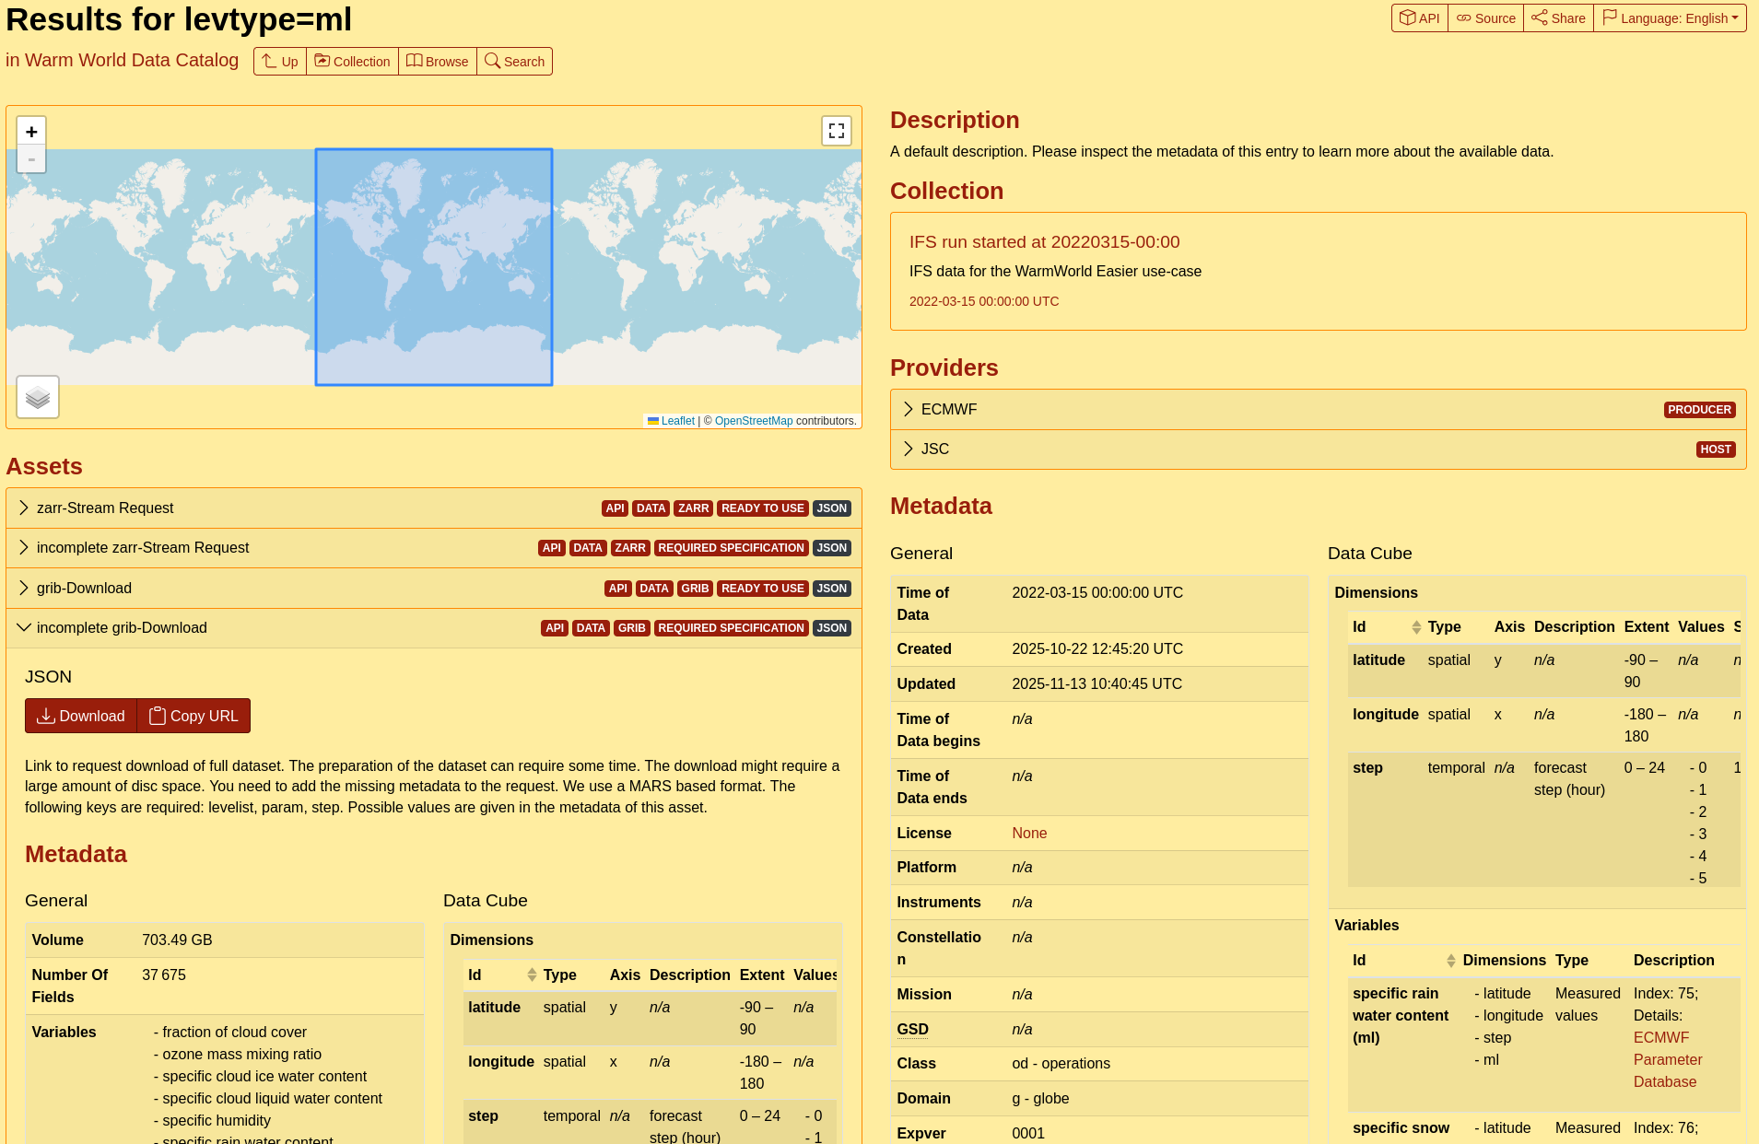Click the Browse button
This screenshot has height=1144, width=1759.
438,62
